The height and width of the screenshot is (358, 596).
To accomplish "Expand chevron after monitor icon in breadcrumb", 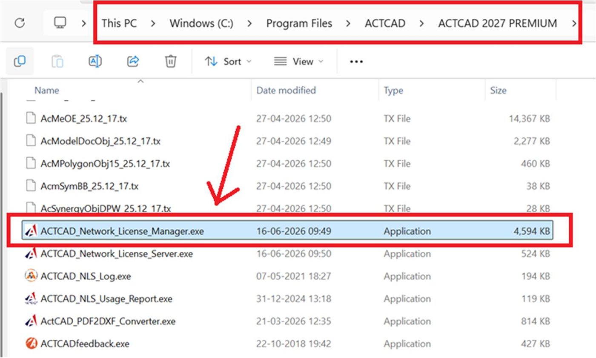I will click(x=84, y=23).
